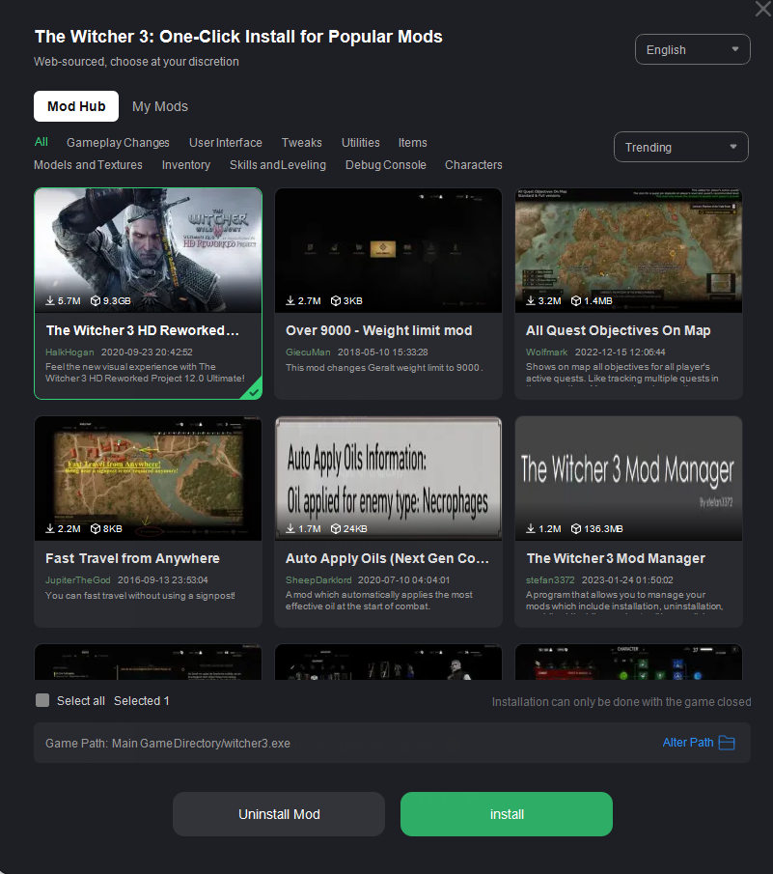Click "All Quest Objectives On Map" title
Viewport: 773px width, 874px height.
(619, 330)
